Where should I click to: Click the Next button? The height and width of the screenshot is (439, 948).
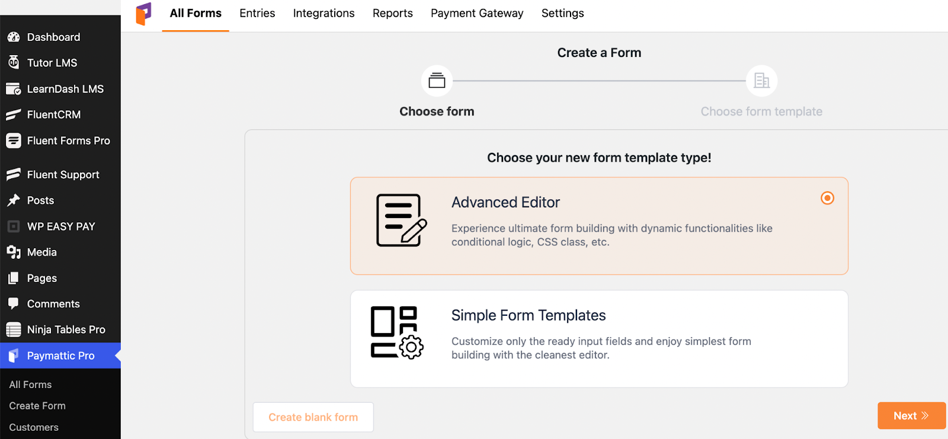pyautogui.click(x=911, y=416)
